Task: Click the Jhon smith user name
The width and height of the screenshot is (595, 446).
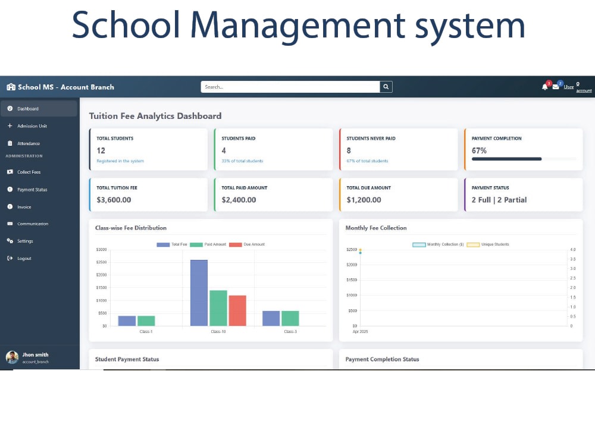Action: coord(35,354)
